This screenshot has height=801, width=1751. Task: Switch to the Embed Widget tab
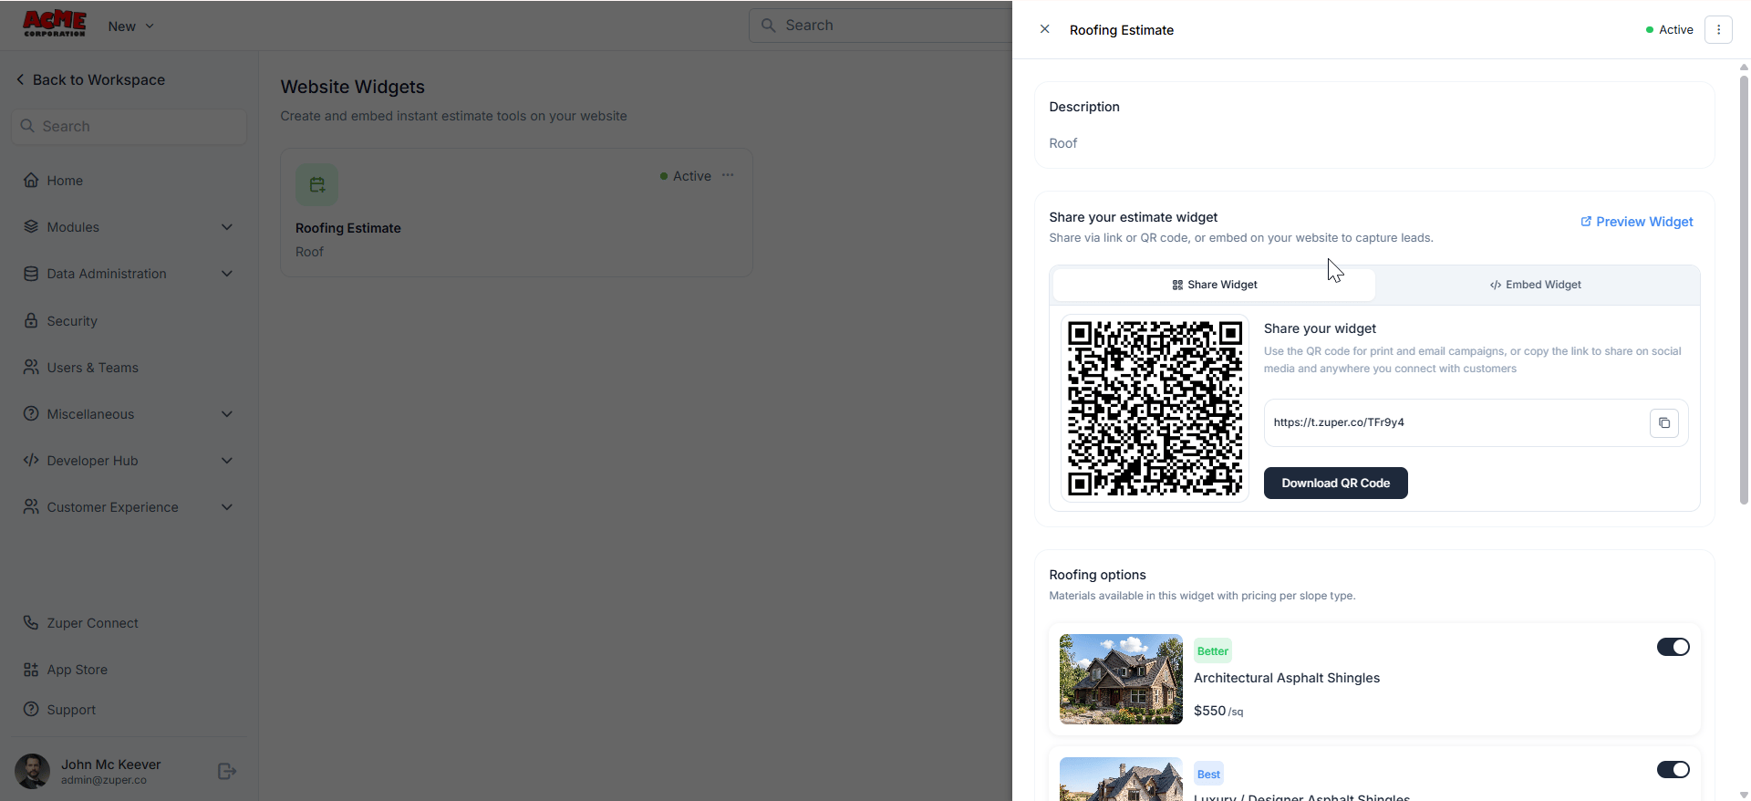1537,285
